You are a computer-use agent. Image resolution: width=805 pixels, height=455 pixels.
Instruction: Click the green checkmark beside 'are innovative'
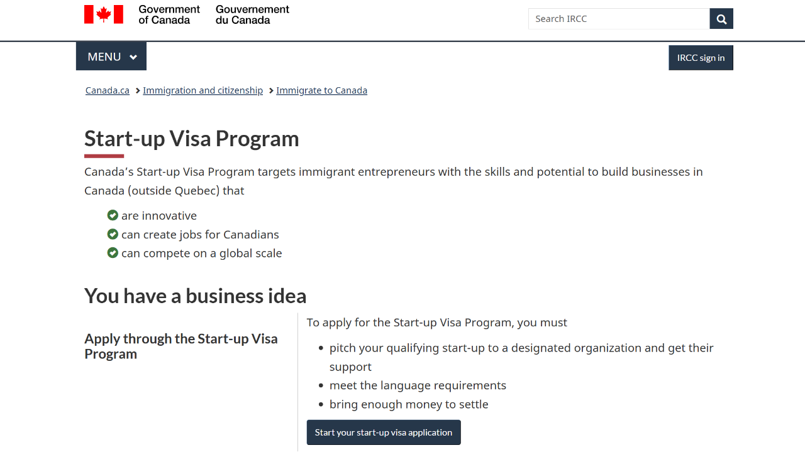(113, 215)
